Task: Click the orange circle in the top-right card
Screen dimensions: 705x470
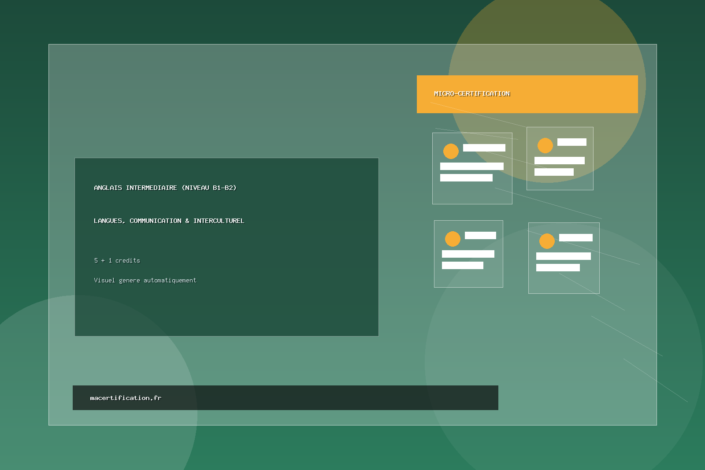Action: pyautogui.click(x=545, y=145)
